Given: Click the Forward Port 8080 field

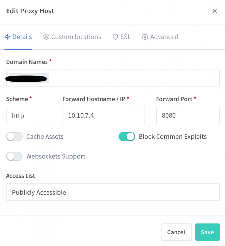Looking at the screenshot, I should [x=188, y=115].
